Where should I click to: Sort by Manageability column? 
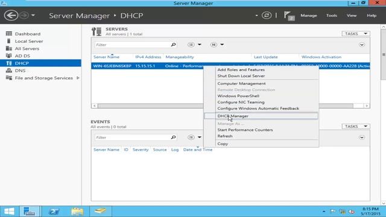click(180, 57)
